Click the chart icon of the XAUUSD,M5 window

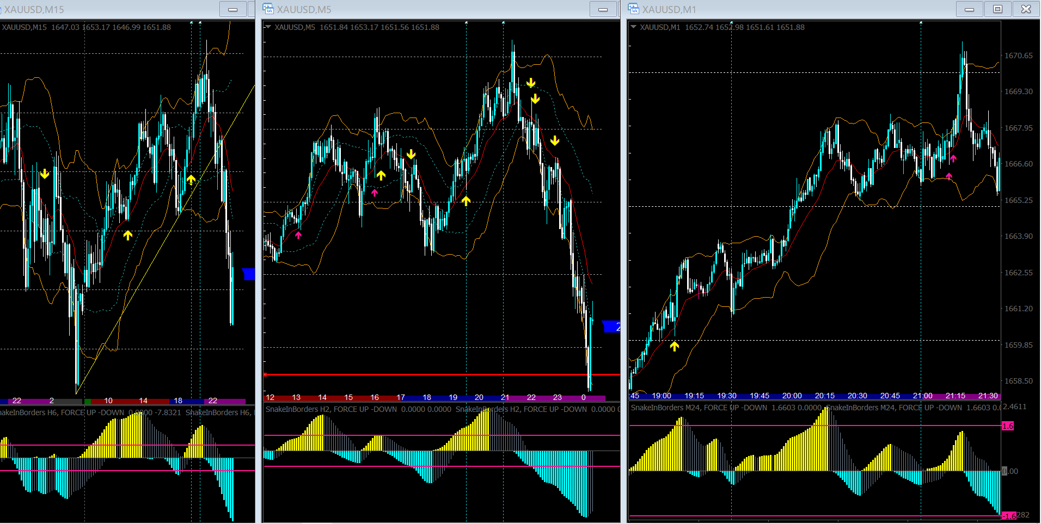[x=268, y=9]
